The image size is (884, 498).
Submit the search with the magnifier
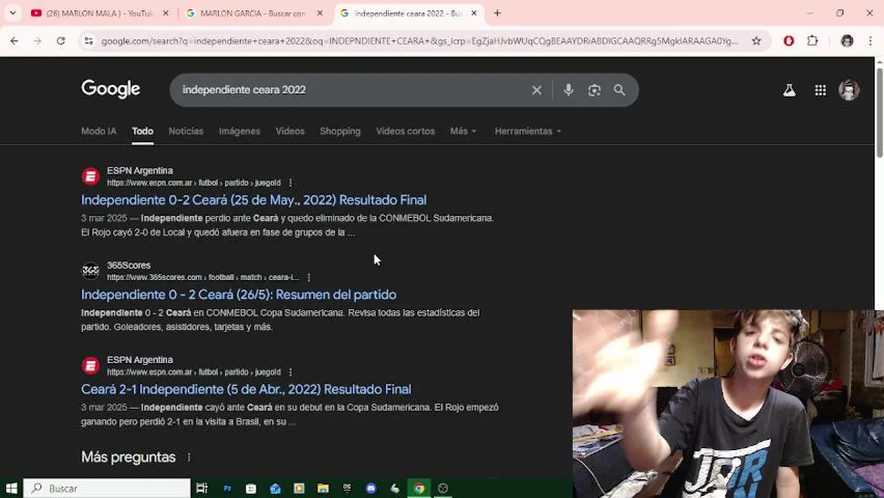pos(619,90)
